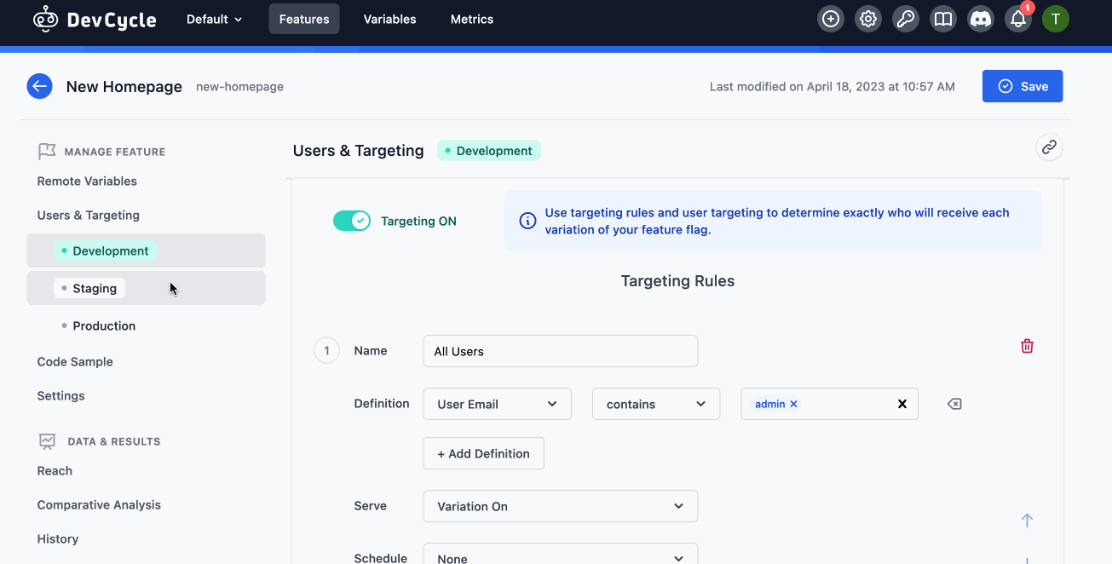Remove the admin tag from the definition value
The image size is (1112, 564).
(793, 404)
